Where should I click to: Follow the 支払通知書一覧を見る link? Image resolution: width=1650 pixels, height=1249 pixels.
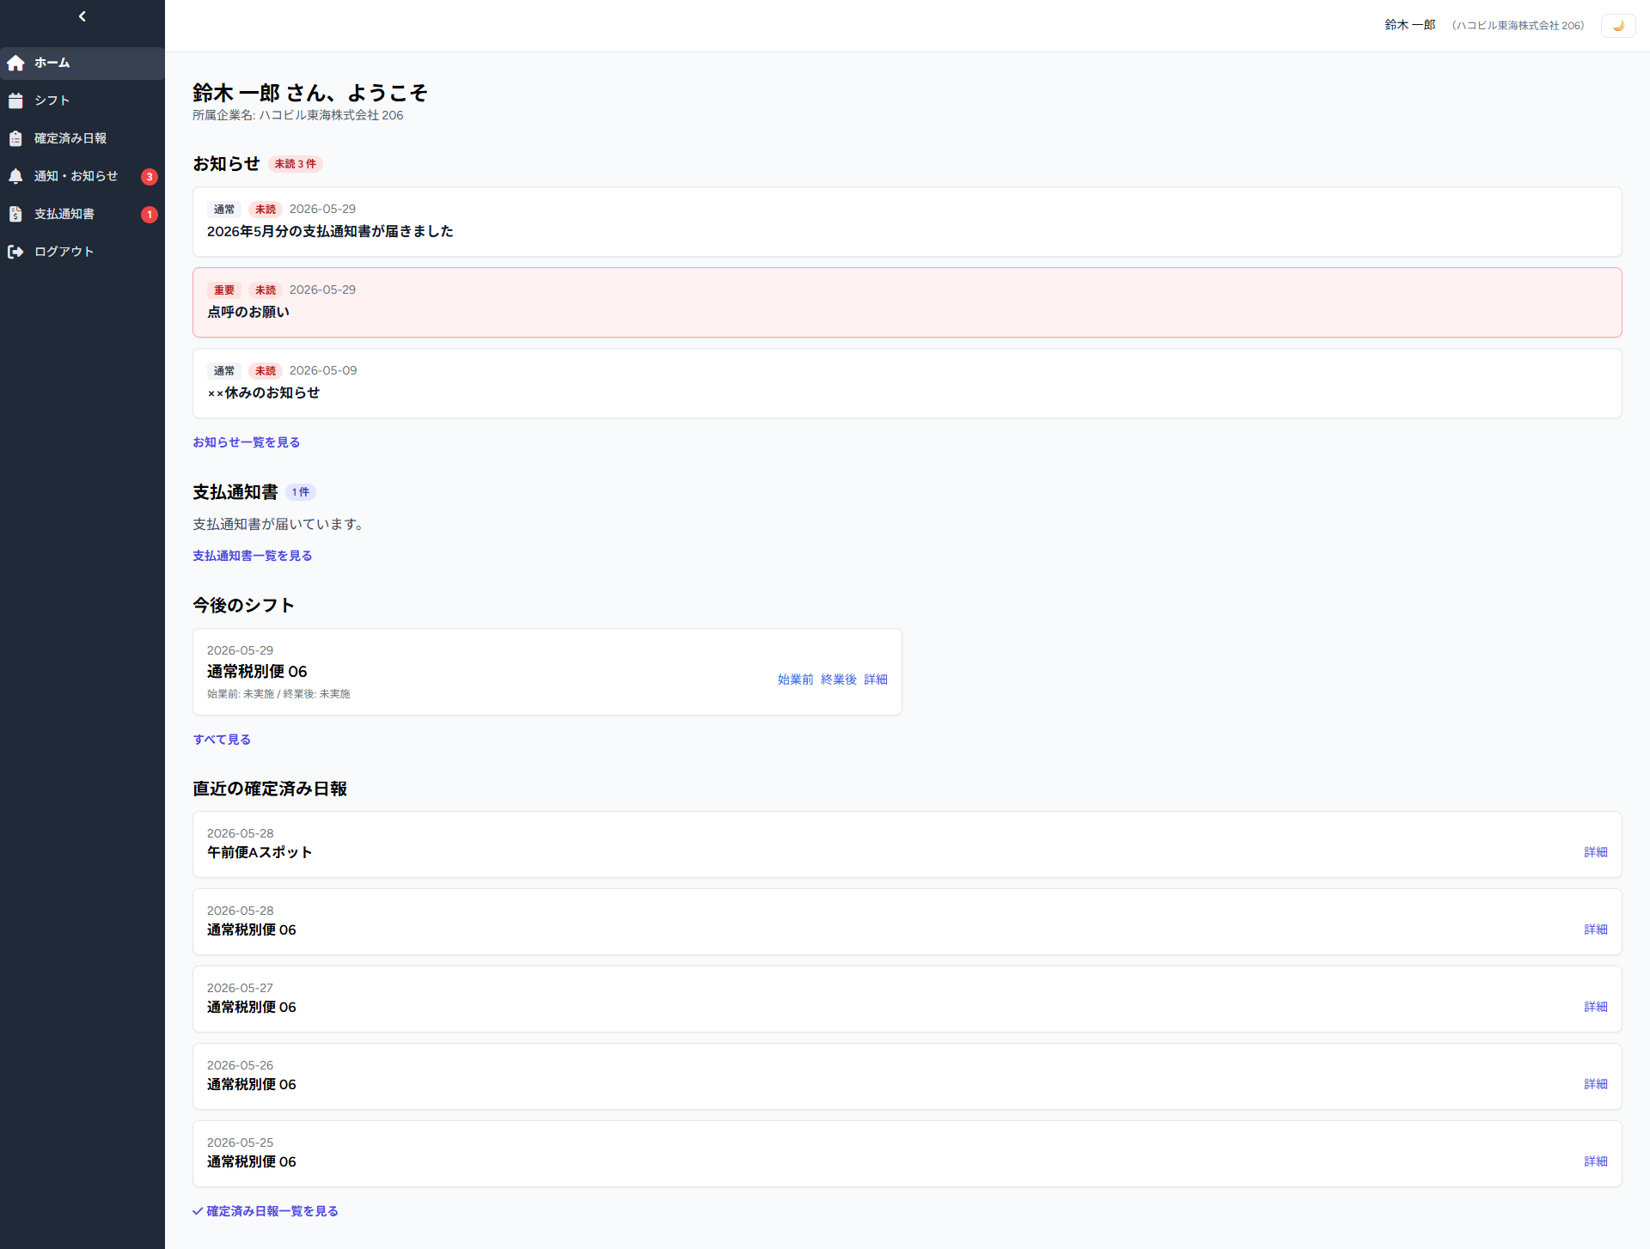click(252, 556)
